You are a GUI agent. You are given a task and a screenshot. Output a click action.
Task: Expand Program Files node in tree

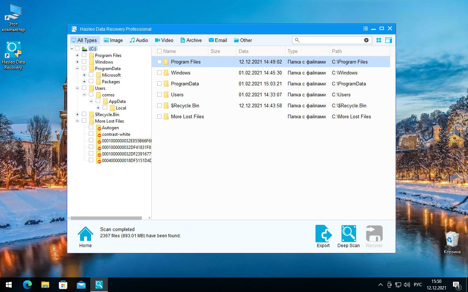(x=77, y=55)
